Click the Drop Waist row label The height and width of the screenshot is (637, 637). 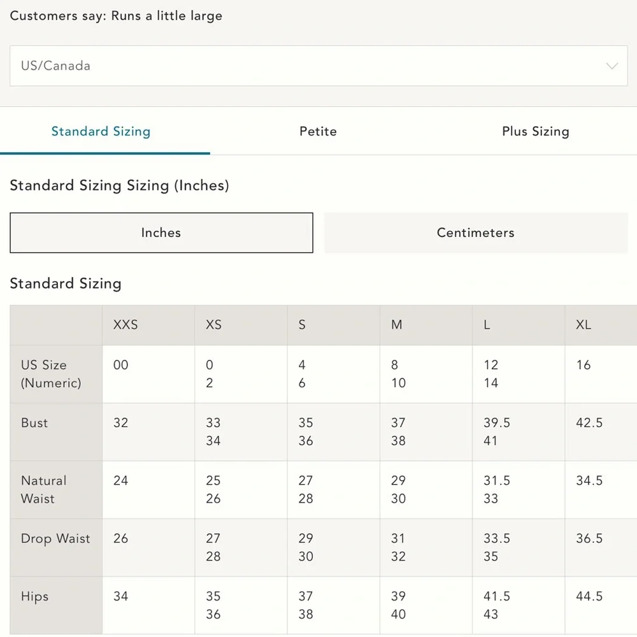pyautogui.click(x=55, y=539)
